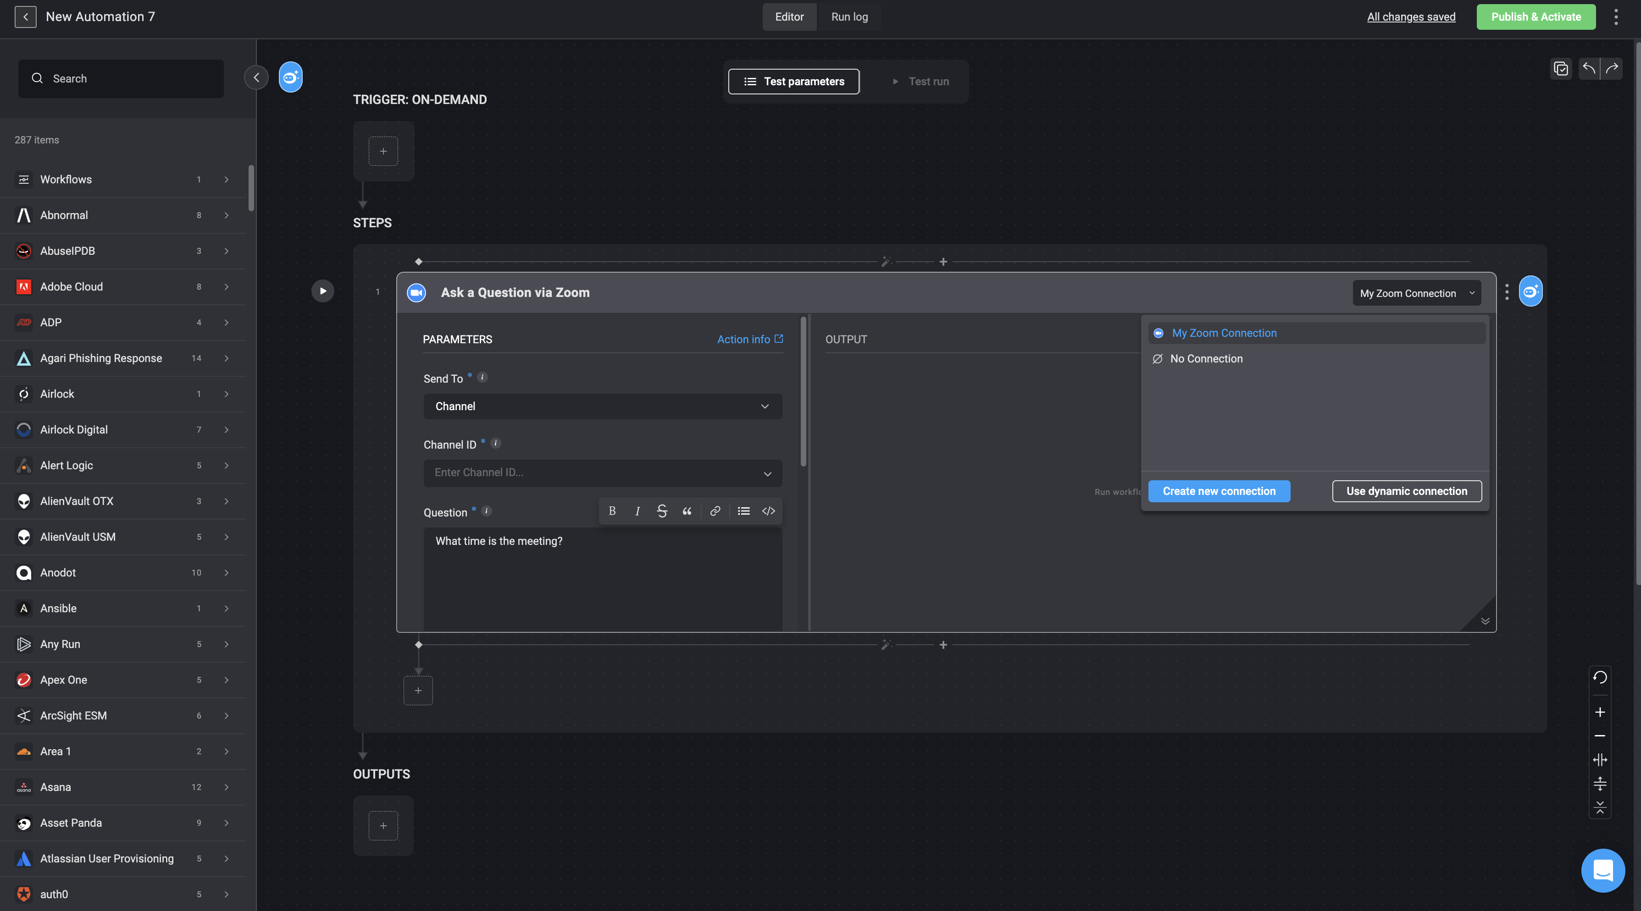Click Use dynamic connection
Screen dimensions: 1641x911
tap(1407, 491)
